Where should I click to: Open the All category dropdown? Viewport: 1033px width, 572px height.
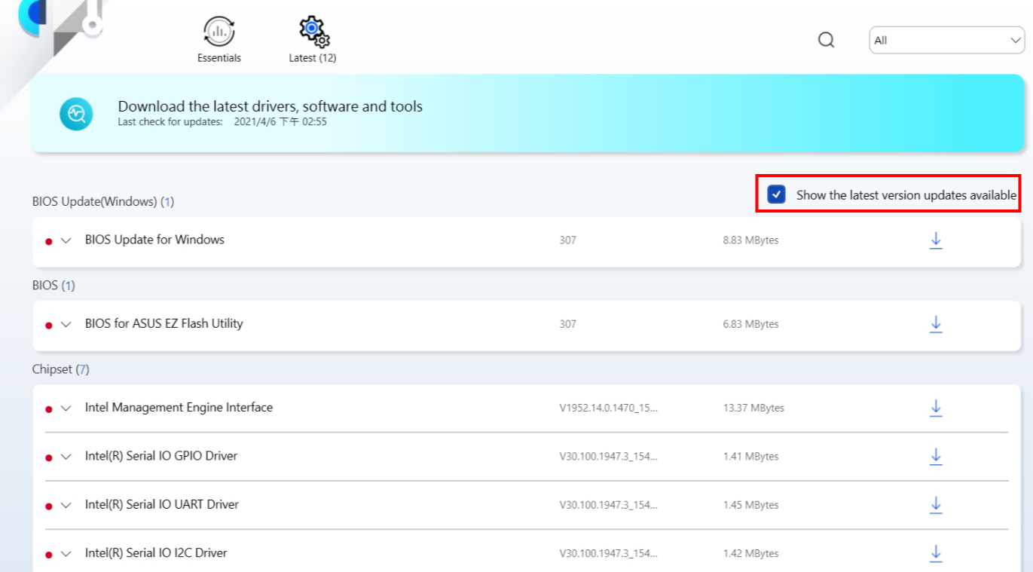[946, 40]
